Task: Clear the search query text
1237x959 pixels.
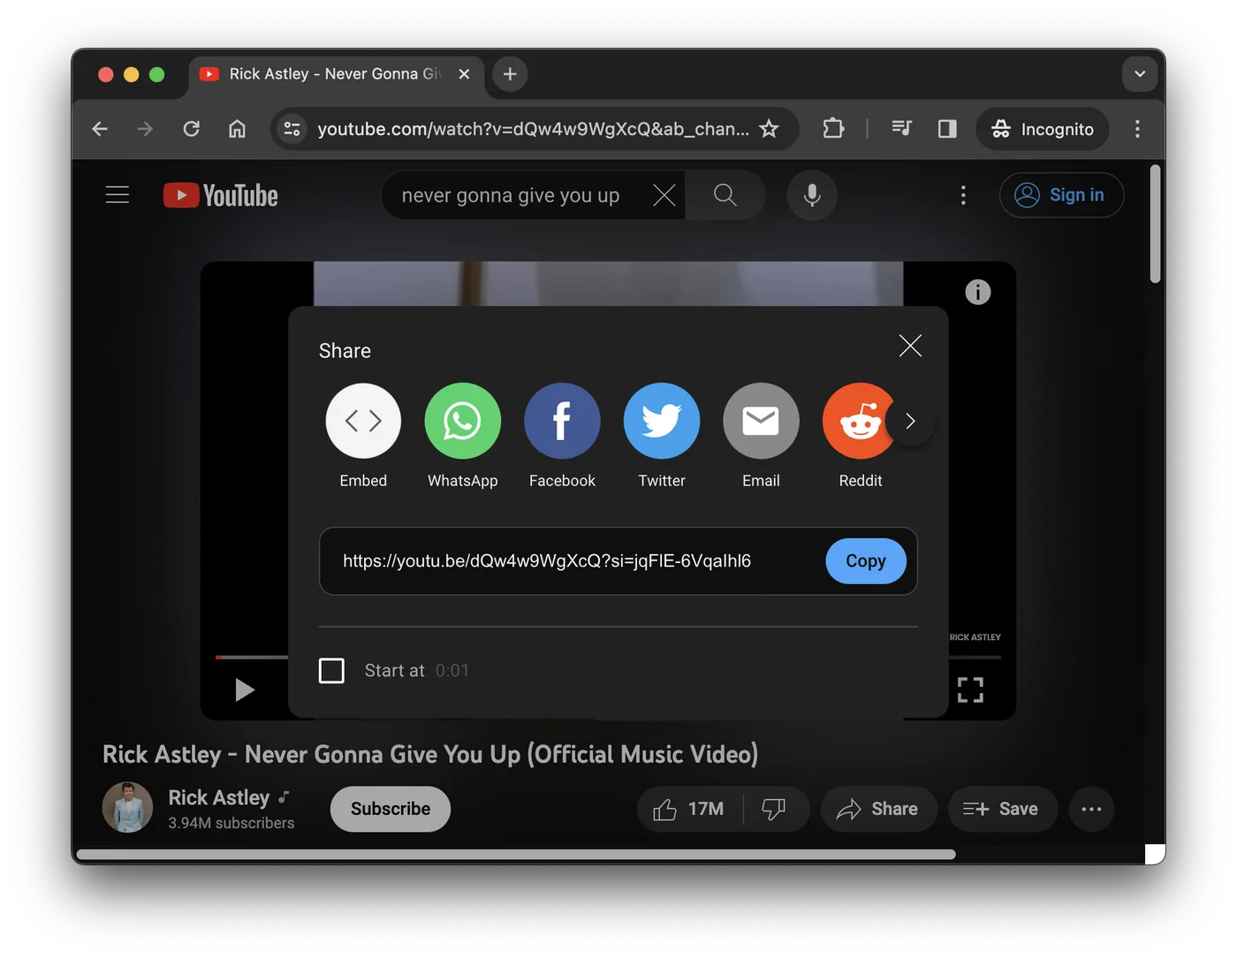Action: pos(664,195)
